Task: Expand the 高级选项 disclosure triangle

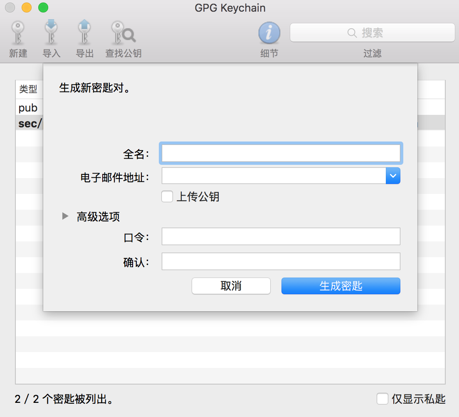Action: point(65,216)
